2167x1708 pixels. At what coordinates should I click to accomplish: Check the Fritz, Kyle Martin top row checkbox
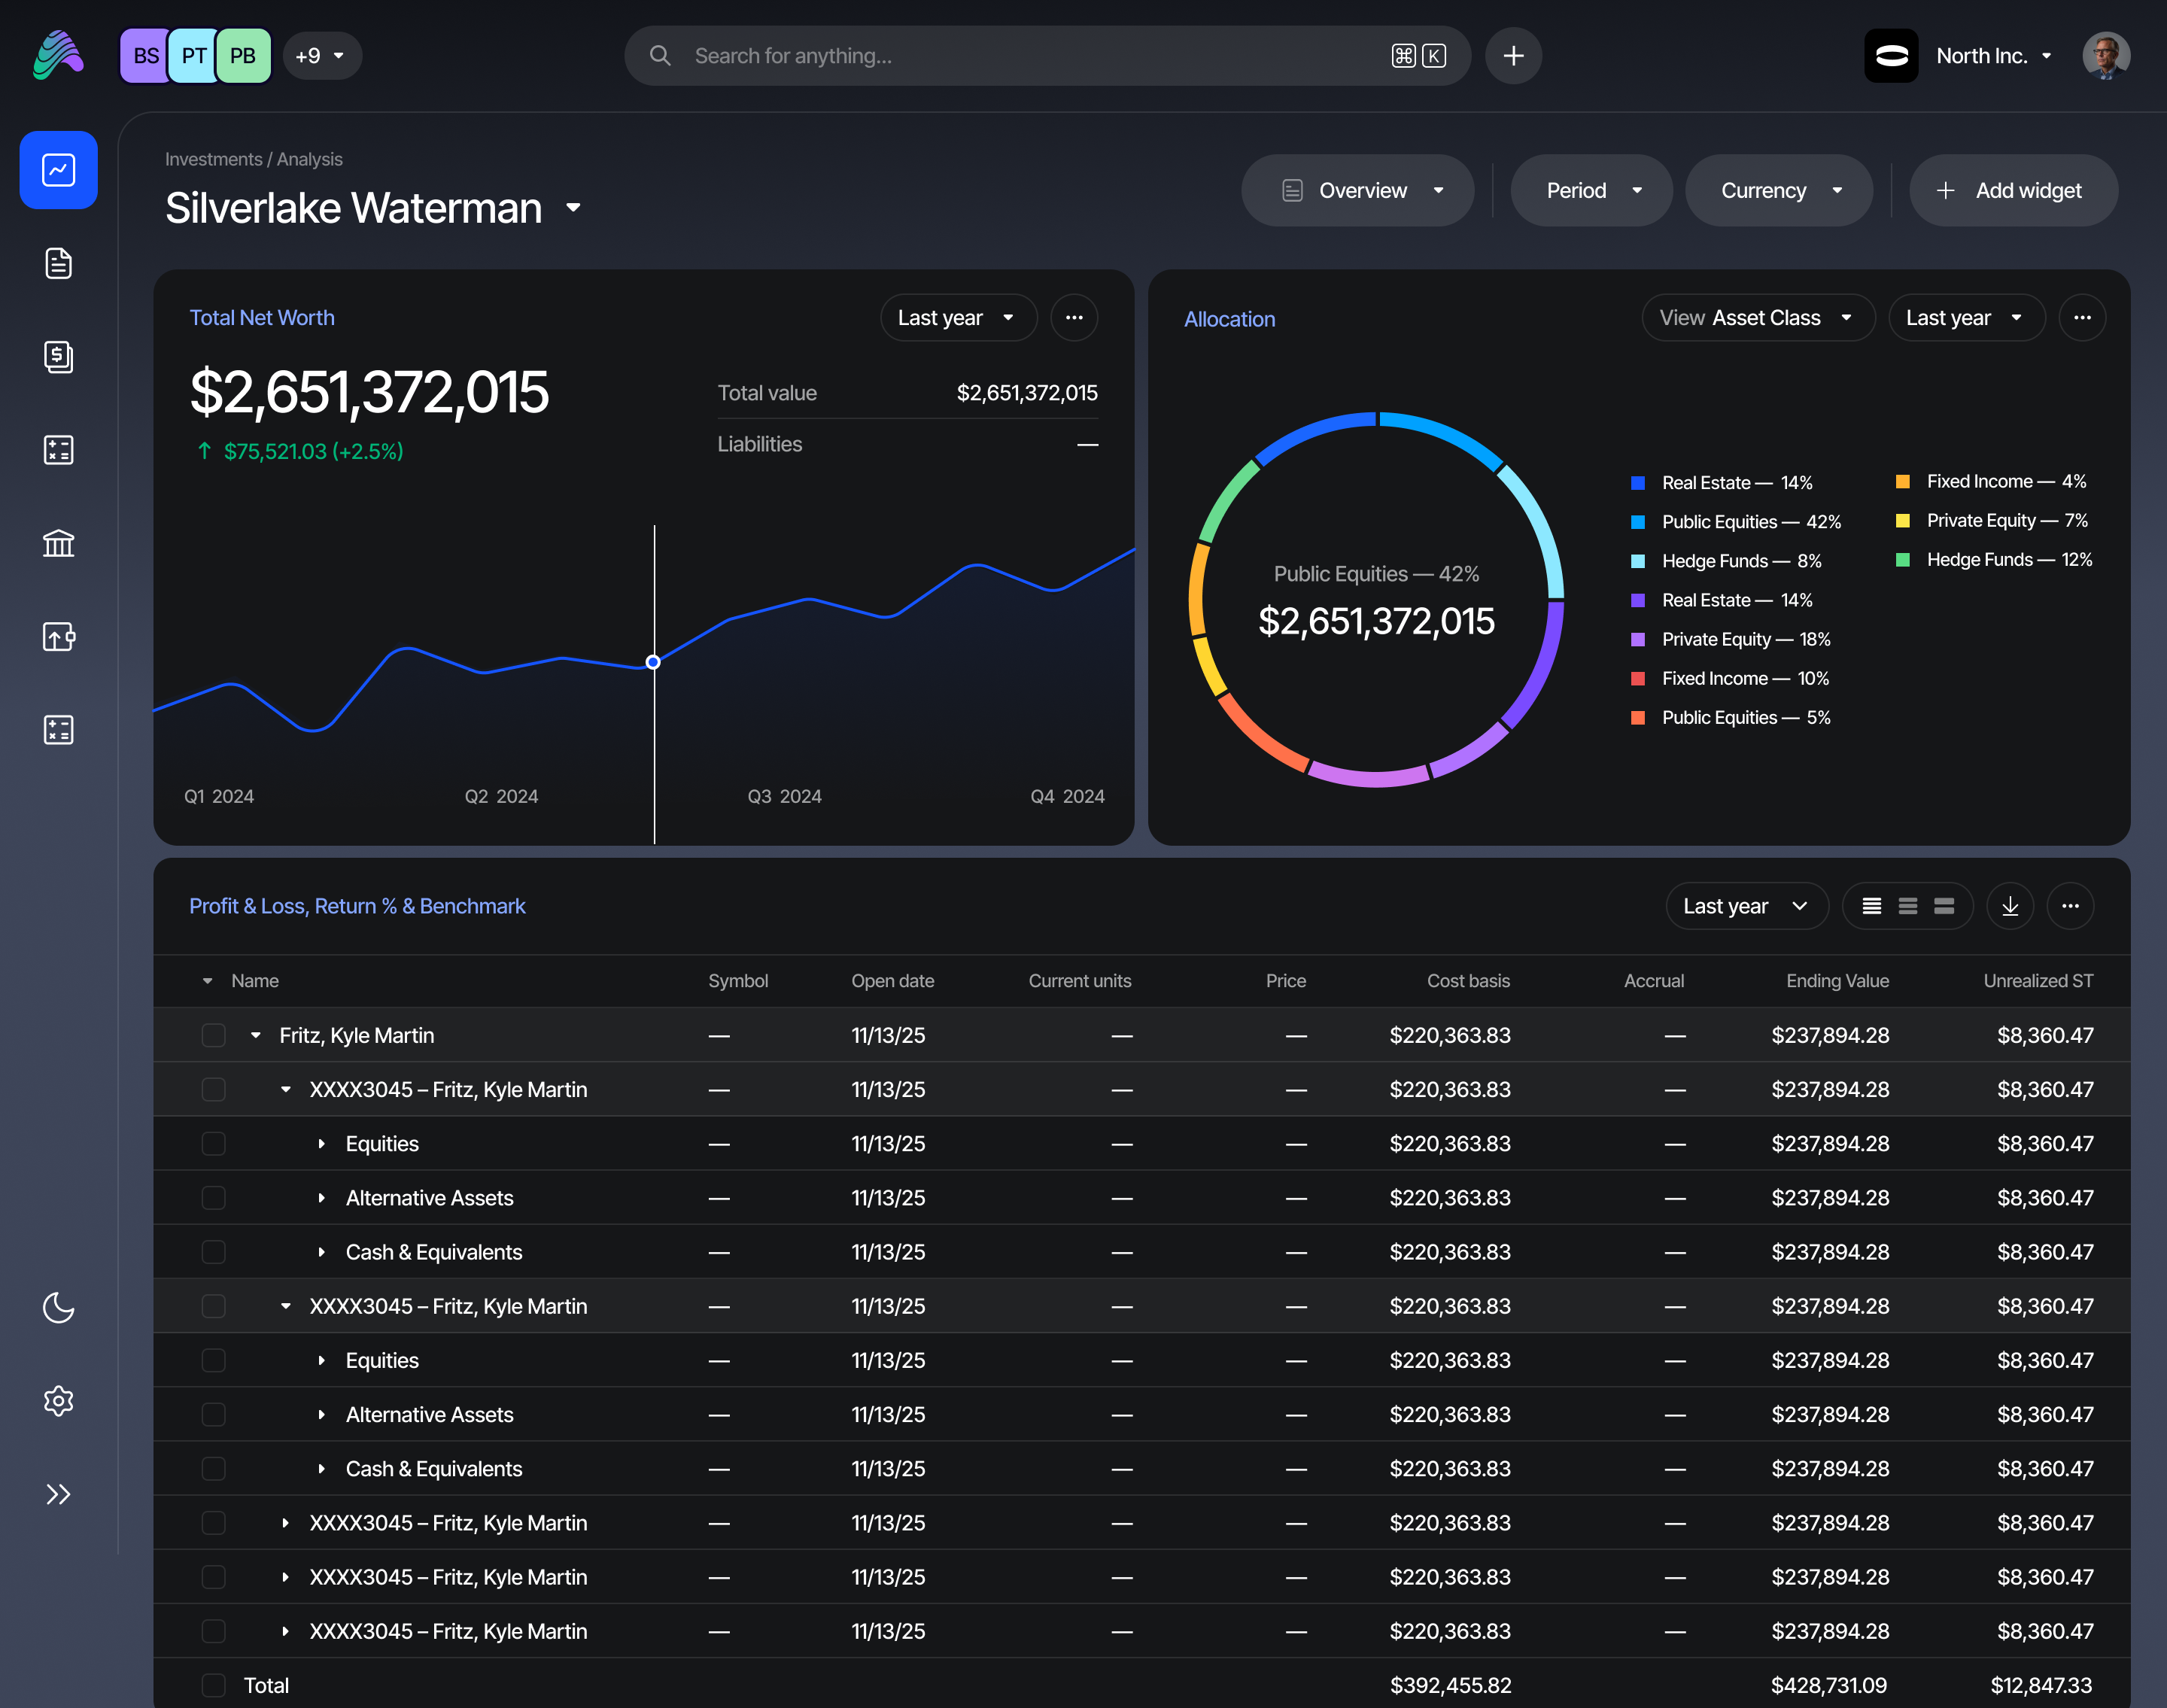click(213, 1035)
